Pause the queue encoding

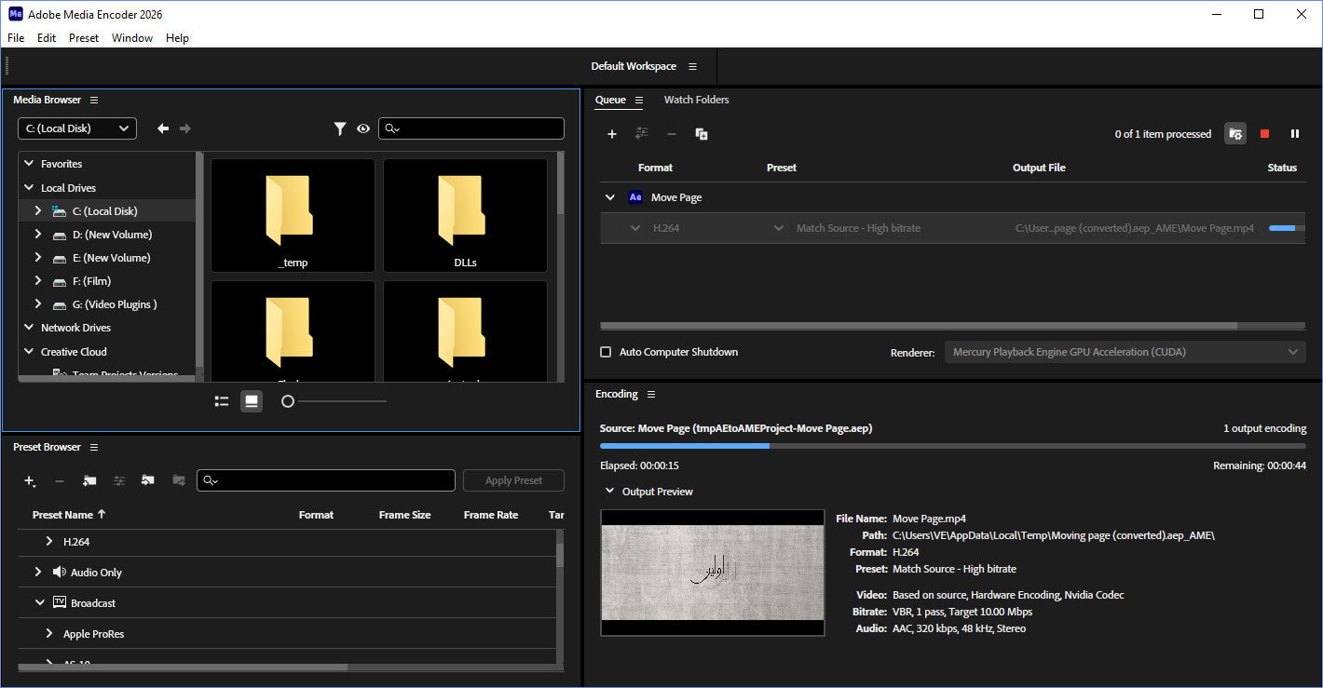(1294, 134)
